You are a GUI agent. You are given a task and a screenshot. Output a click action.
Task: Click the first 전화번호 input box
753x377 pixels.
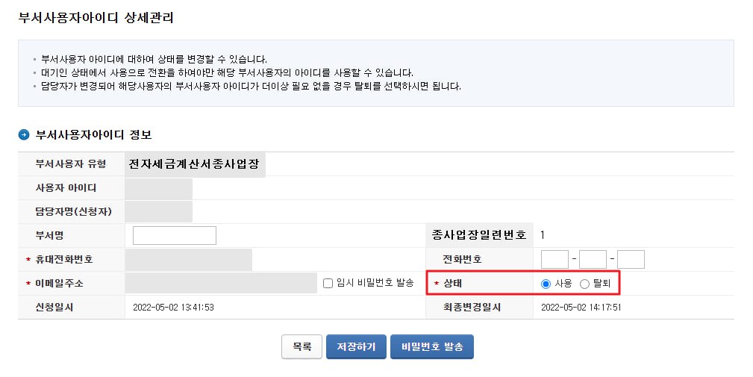tap(554, 259)
